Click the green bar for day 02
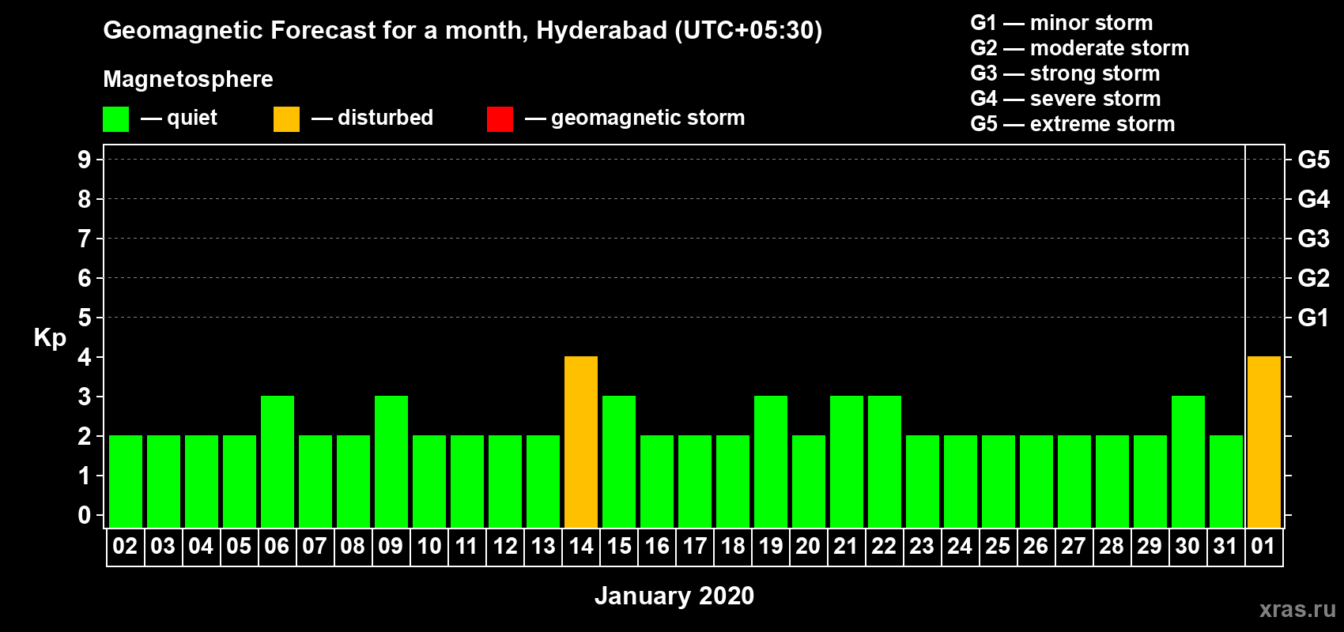This screenshot has height=632, width=1344. point(126,482)
